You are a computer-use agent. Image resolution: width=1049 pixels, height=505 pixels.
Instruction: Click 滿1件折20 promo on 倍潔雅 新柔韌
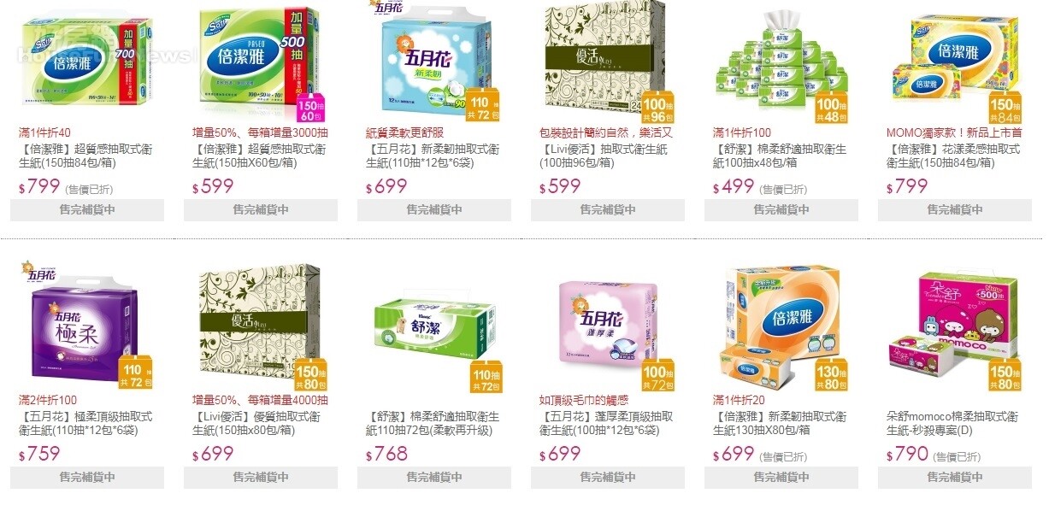739,400
